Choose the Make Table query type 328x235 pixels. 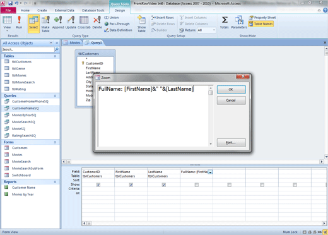coord(45,24)
